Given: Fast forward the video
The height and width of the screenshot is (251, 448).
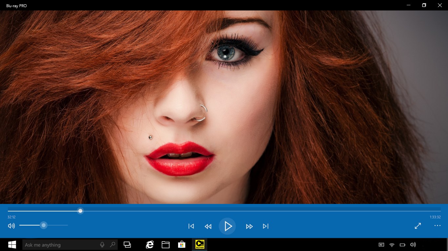Looking at the screenshot, I should tap(249, 226).
